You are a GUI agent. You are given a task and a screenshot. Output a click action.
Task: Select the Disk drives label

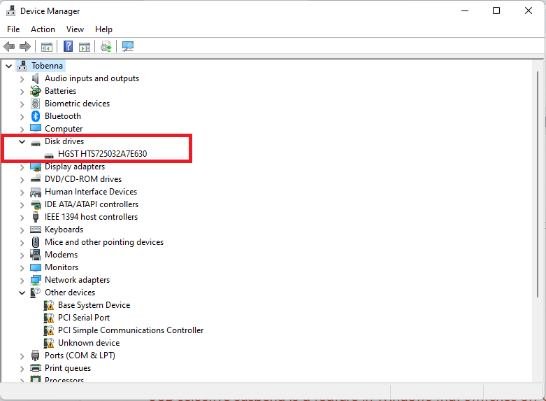(64, 141)
